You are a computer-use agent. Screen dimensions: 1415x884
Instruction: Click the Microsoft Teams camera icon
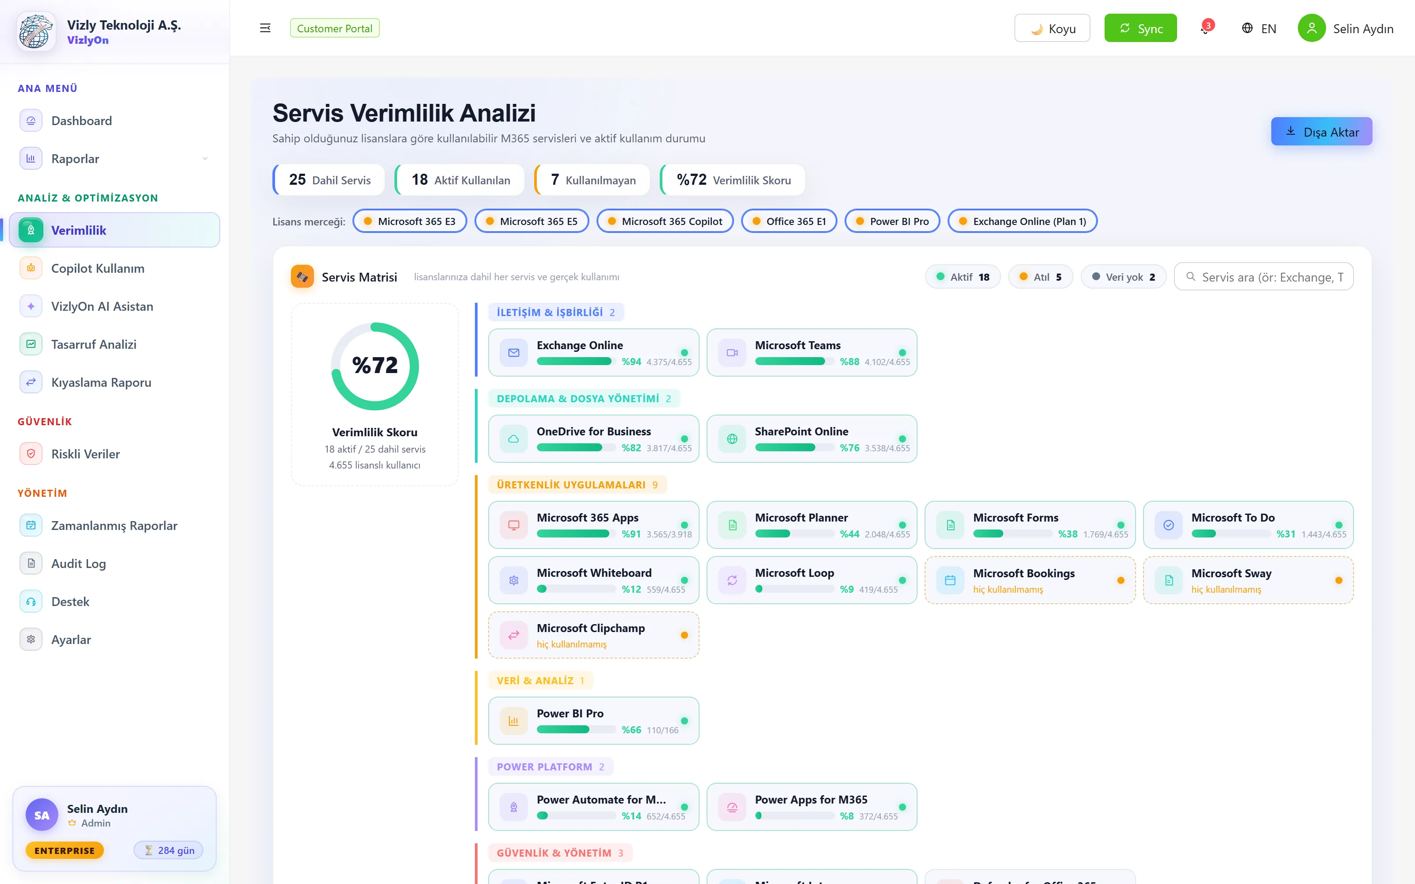tap(732, 353)
